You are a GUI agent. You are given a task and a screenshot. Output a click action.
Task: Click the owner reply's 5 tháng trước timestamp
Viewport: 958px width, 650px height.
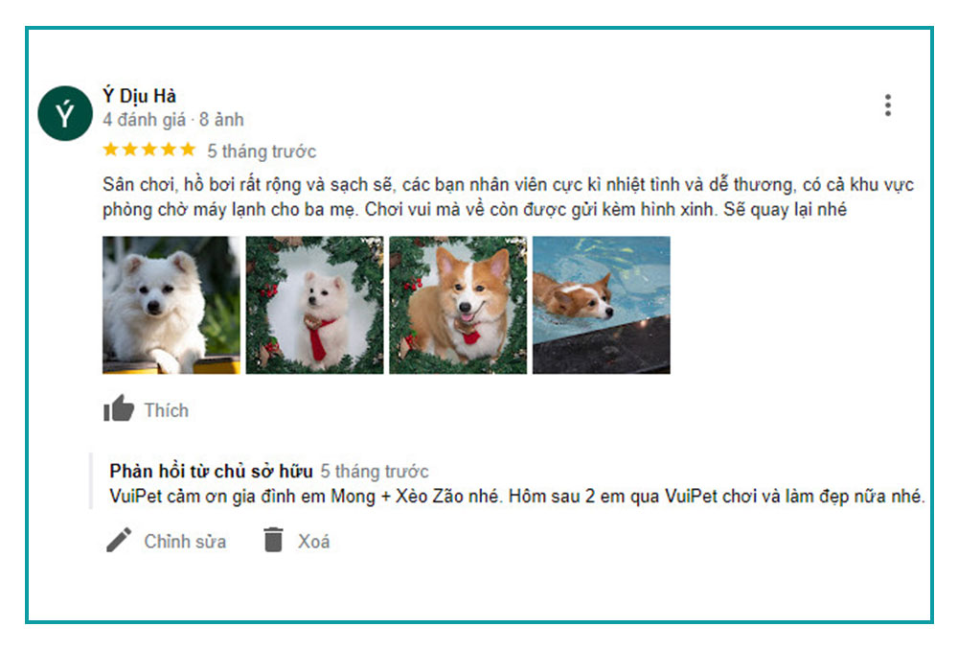375,472
